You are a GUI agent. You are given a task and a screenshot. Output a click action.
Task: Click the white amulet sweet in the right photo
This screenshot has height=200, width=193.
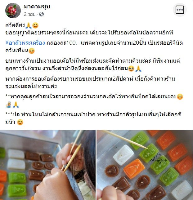click(x=123, y=155)
